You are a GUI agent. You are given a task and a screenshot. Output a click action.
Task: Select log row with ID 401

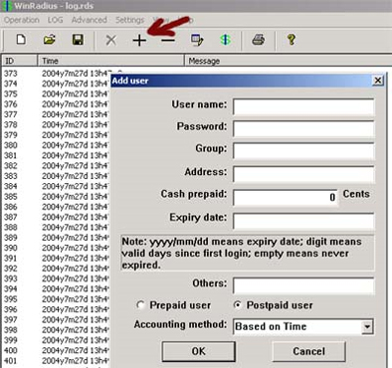coord(56,361)
